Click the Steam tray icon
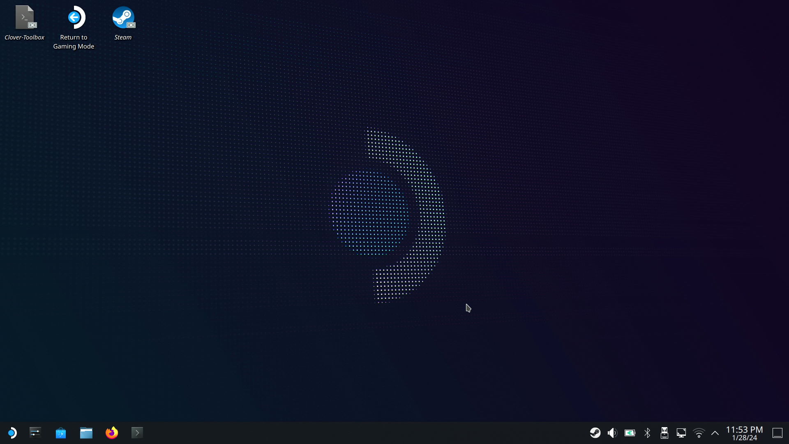 click(595, 433)
